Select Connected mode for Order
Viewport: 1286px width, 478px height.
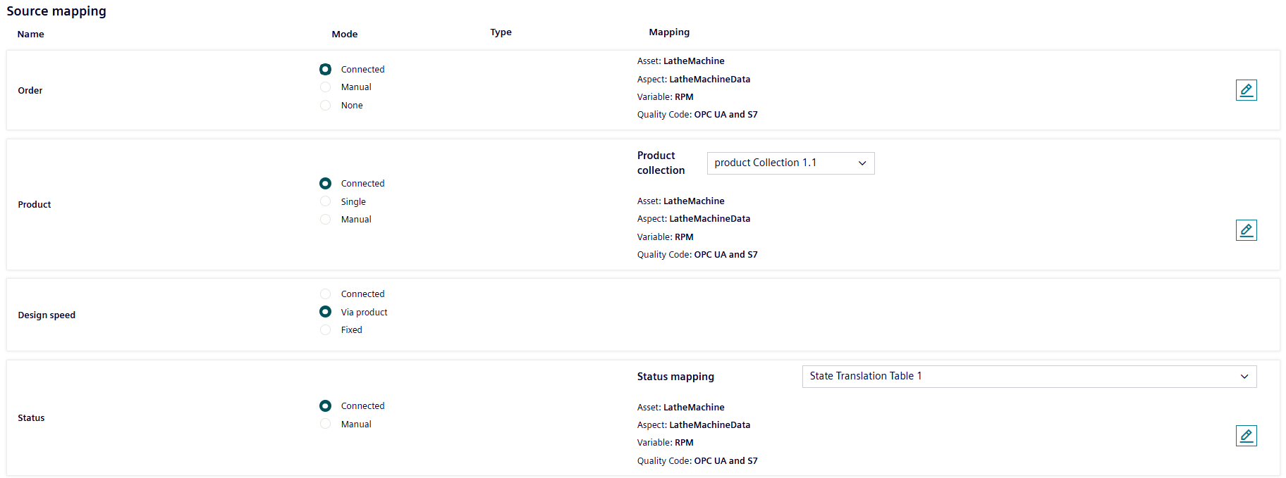tap(325, 69)
